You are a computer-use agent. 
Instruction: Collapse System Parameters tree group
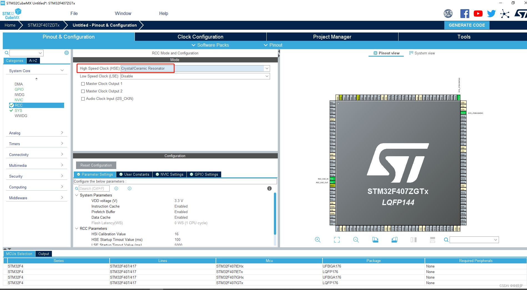(x=77, y=195)
